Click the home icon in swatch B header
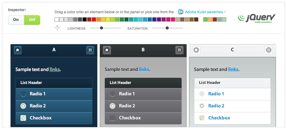The width and height of the screenshot is (287, 129). 107,50
